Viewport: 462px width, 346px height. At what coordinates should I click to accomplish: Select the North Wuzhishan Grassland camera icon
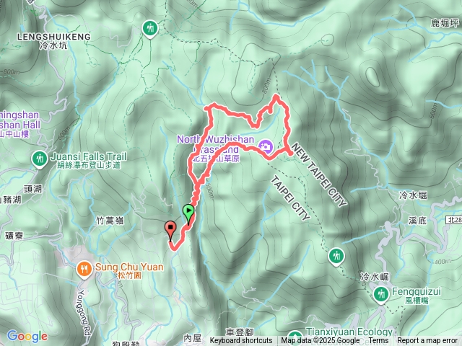coord(266,146)
